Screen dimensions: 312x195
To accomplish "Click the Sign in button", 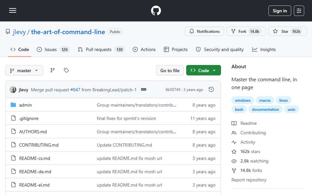I will click(279, 11).
